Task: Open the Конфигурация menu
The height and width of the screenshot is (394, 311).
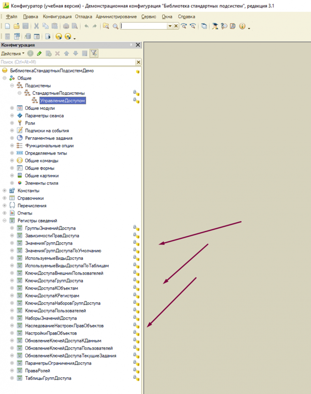Action: tap(57, 17)
